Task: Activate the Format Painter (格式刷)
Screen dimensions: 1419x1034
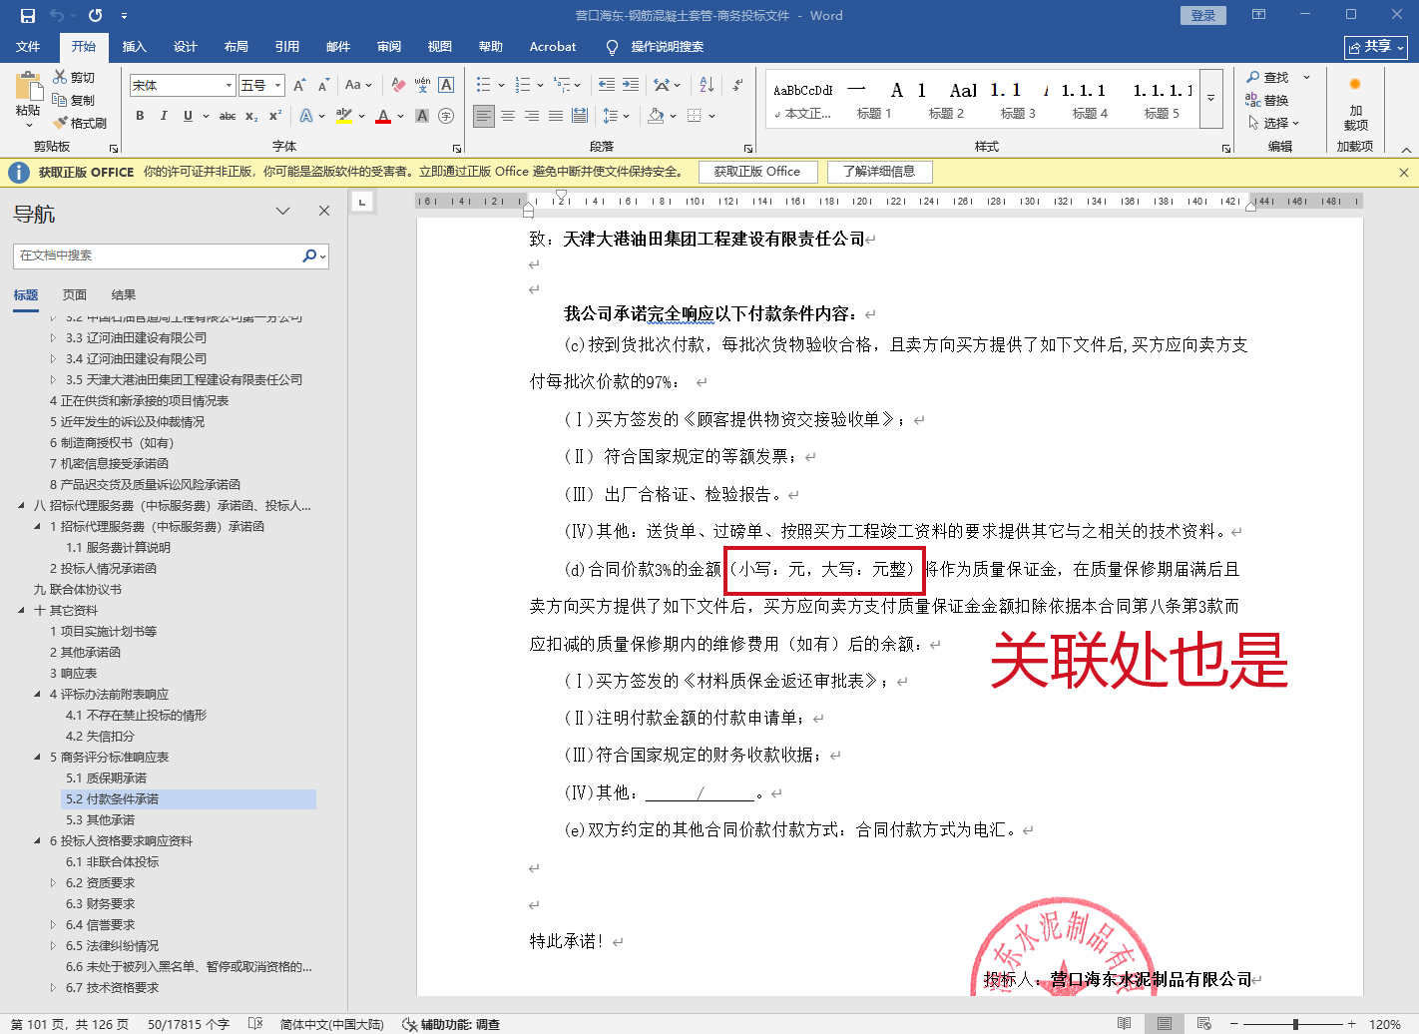Action: [80, 123]
